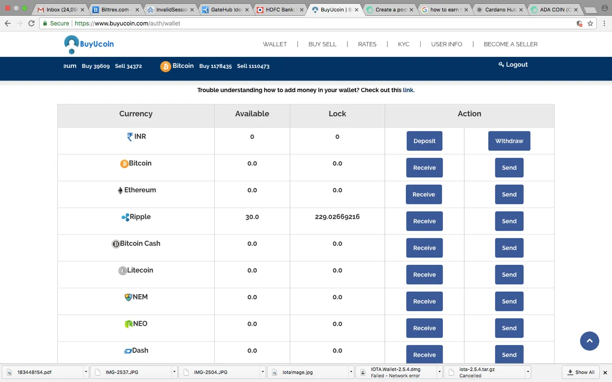Viewport: 612px width, 382px height.
Task: Open dropdown for iota-2.5.4.tar.gz download
Action: [x=528, y=372]
